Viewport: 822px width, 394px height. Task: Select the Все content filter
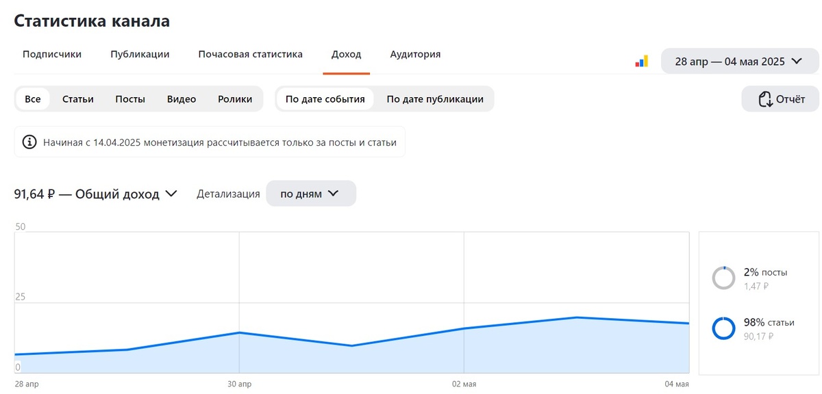[33, 99]
